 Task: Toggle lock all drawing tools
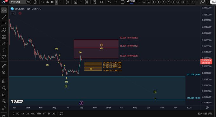[4, 94]
